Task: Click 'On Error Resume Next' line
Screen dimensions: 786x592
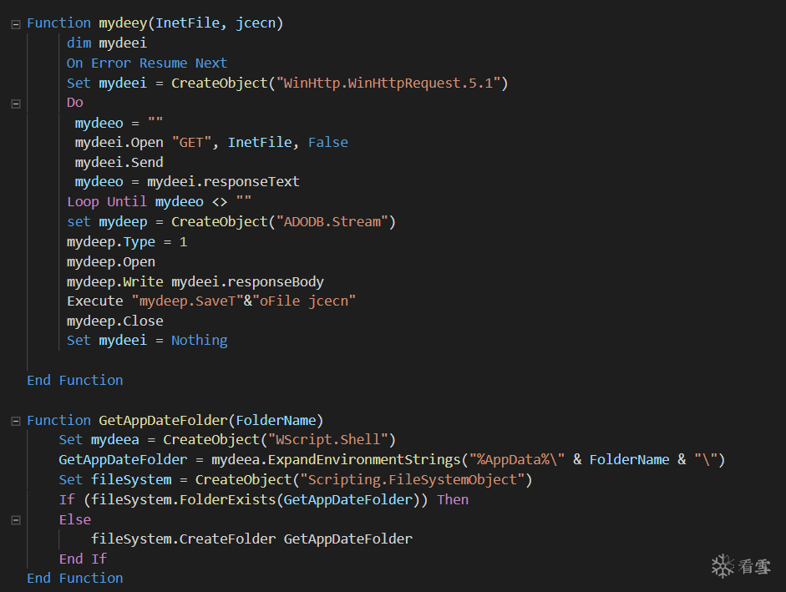Action: pyautogui.click(x=147, y=63)
